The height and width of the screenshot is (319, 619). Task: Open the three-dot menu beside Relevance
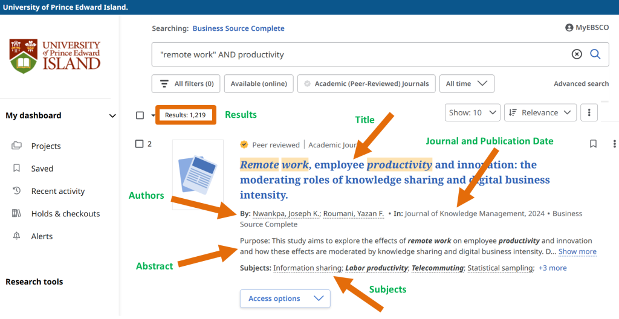(589, 112)
